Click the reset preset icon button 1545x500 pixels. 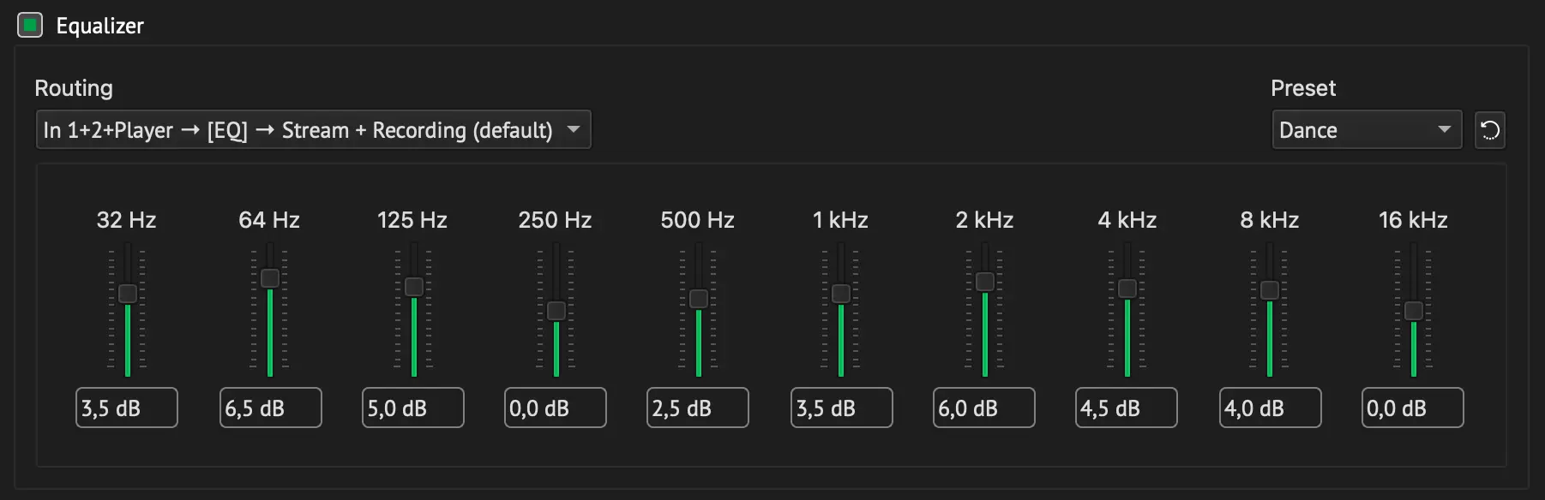[x=1490, y=130]
